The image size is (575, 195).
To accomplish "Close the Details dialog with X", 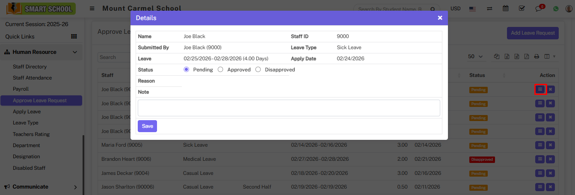I will click(440, 18).
